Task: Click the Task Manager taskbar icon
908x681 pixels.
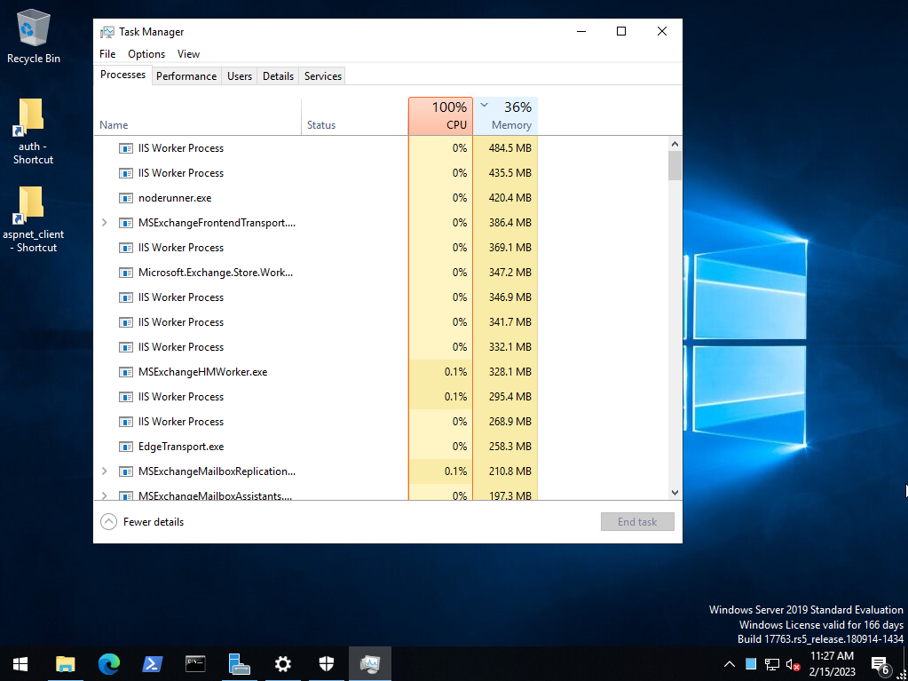Action: pyautogui.click(x=369, y=663)
